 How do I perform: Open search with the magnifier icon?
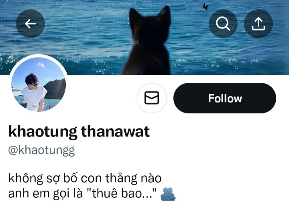223,24
